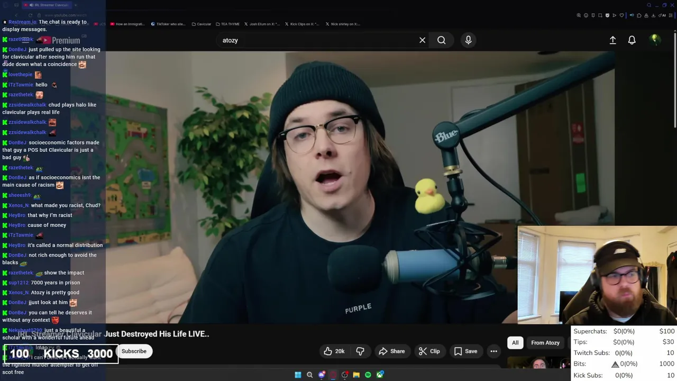Click the browser zoom magnifier icon

pos(579,15)
